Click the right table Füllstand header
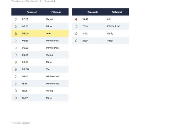The image size is (176, 126). (117, 12)
